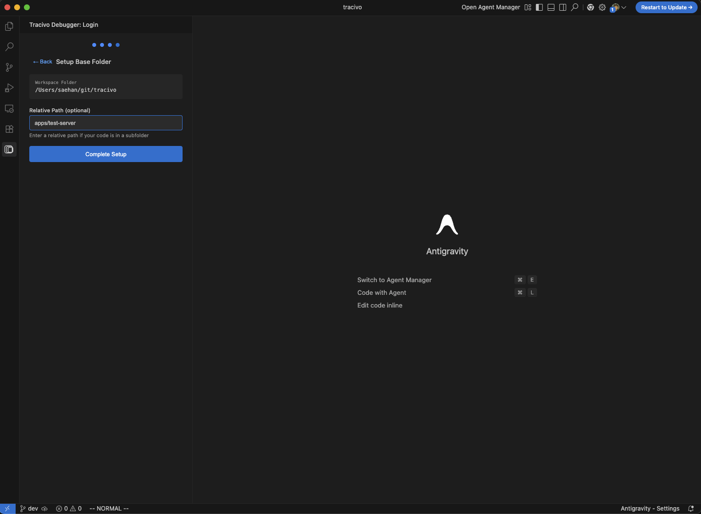Select Code with Agent command
Screen dimensions: 701x514
click(382, 293)
